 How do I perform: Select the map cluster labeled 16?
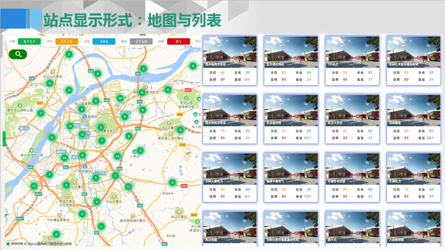(187, 149)
